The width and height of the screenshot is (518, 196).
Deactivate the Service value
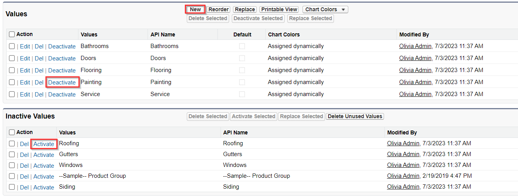62,94
